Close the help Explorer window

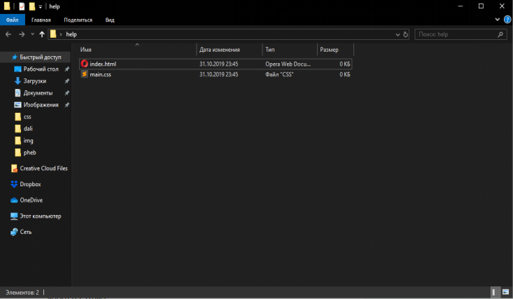coord(502,6)
